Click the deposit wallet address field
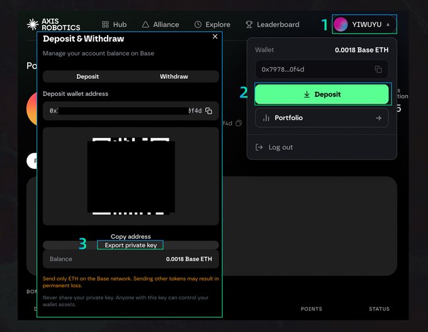 pos(131,111)
